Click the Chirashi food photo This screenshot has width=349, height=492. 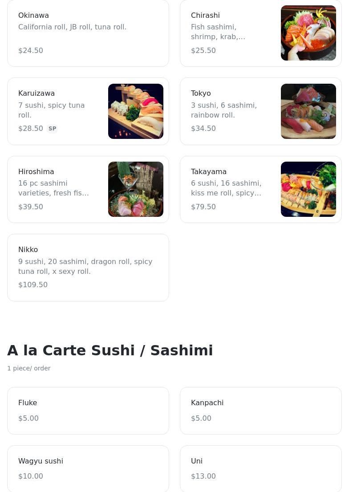coord(308,33)
